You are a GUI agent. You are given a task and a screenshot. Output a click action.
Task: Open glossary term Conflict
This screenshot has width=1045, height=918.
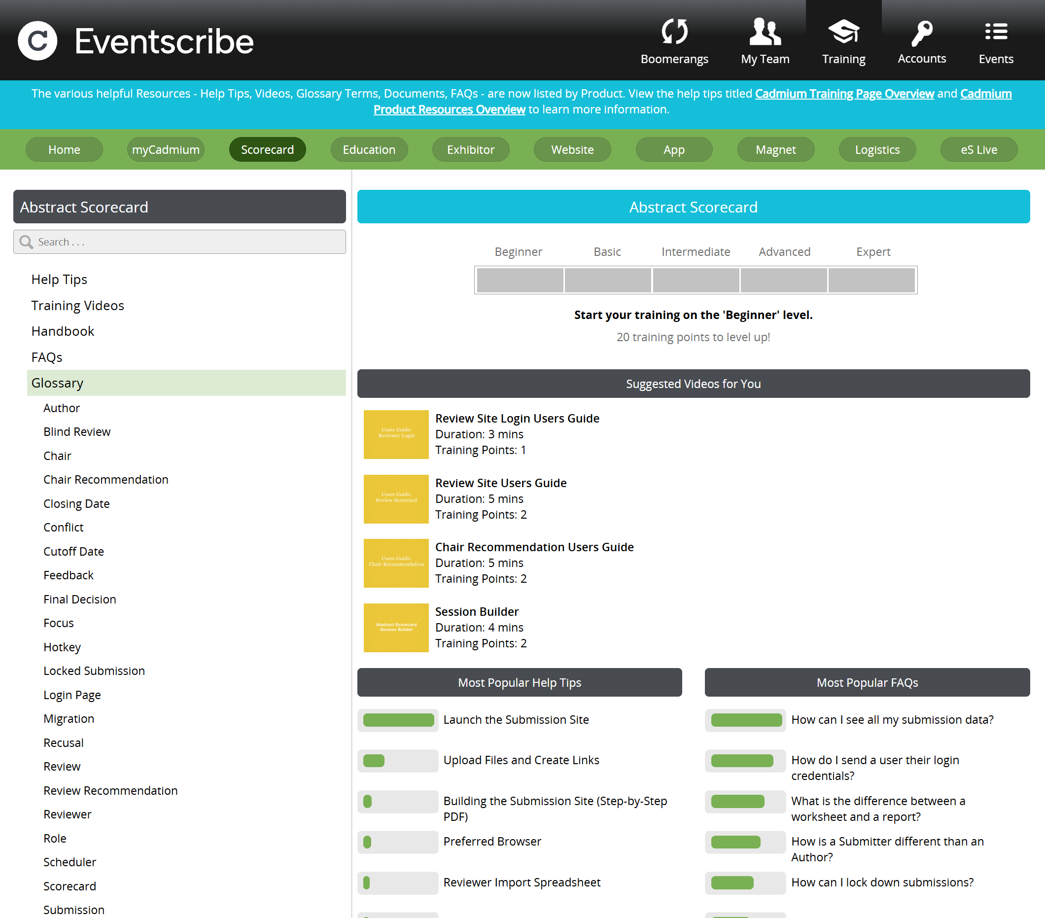pos(64,527)
